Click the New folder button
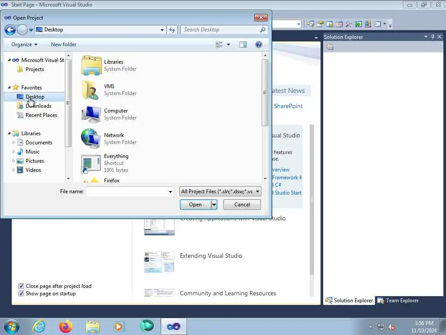 pyautogui.click(x=64, y=44)
